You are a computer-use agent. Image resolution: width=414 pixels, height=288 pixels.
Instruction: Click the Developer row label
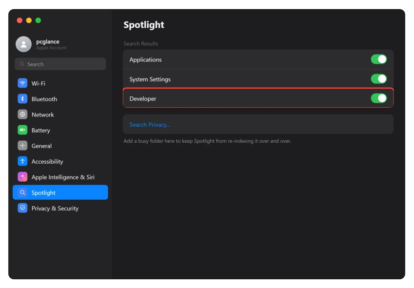tap(142, 99)
